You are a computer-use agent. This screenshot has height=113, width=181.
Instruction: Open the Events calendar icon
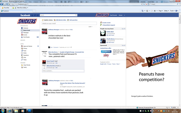[22, 35]
